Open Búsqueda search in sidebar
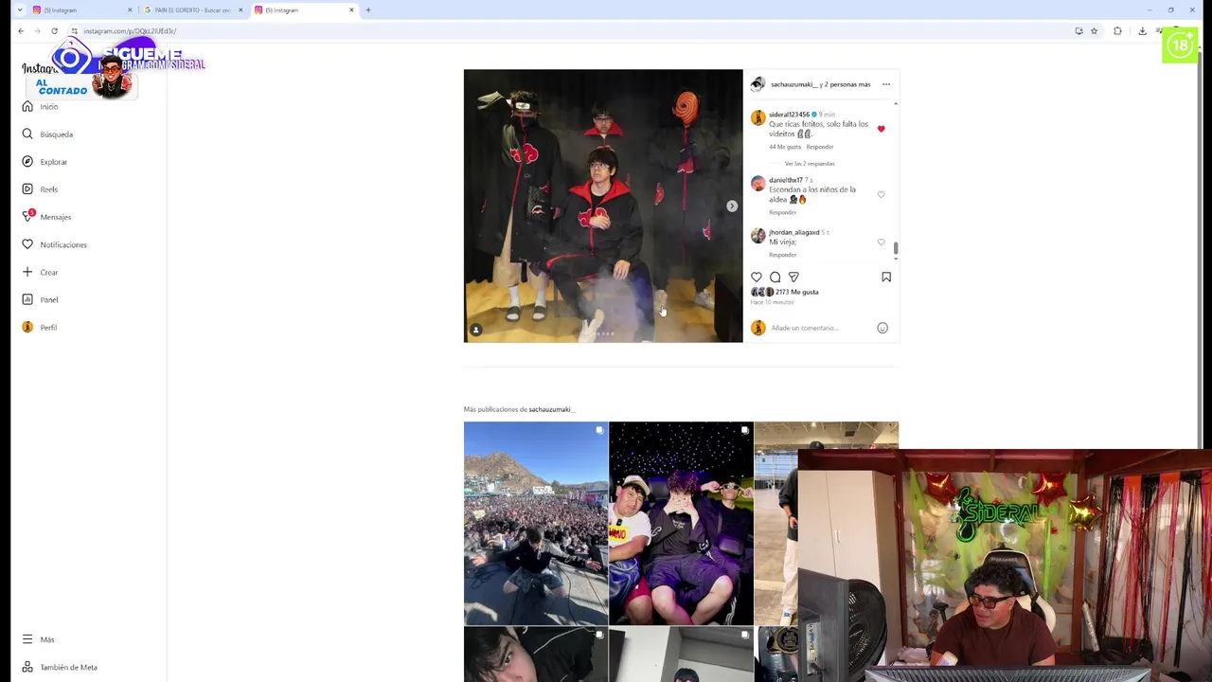Viewport: 1212px width, 682px height. point(47,134)
